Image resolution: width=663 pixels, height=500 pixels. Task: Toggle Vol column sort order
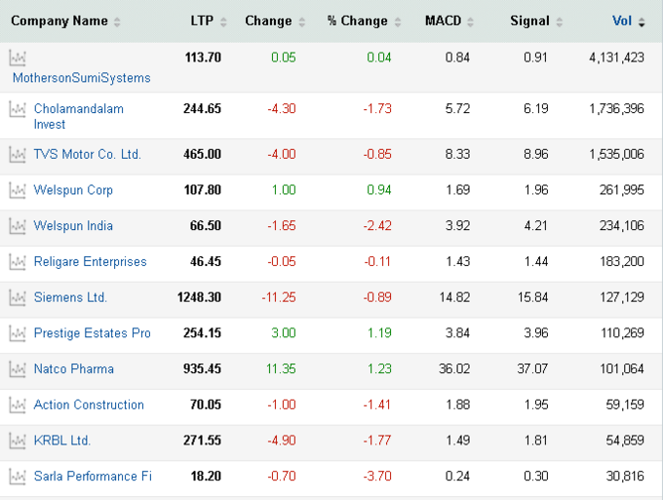[x=628, y=21]
